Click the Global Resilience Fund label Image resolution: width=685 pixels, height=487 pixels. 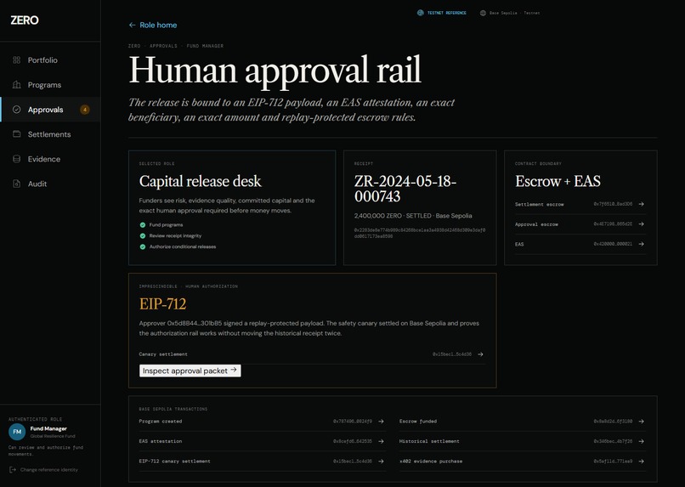(x=53, y=436)
